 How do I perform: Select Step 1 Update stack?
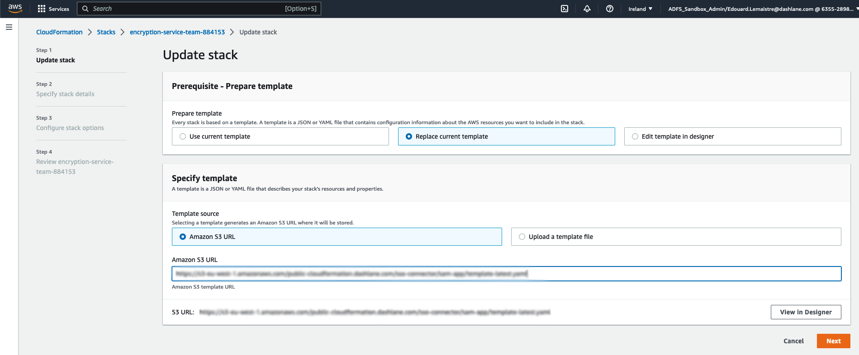(x=56, y=60)
